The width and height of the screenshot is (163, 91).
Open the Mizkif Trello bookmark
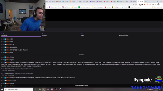pyautogui.click(x=66, y=7)
